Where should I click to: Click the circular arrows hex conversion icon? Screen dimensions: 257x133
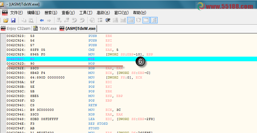click(x=139, y=20)
